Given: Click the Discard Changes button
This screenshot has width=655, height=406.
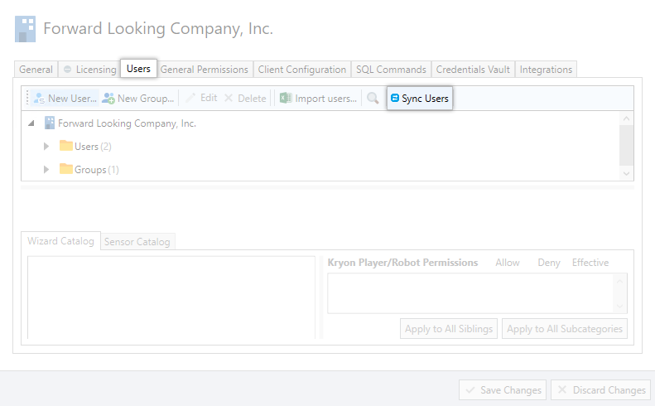Looking at the screenshot, I should point(601,389).
